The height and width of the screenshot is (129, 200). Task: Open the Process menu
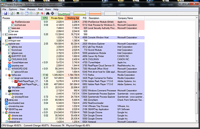(32, 9)
